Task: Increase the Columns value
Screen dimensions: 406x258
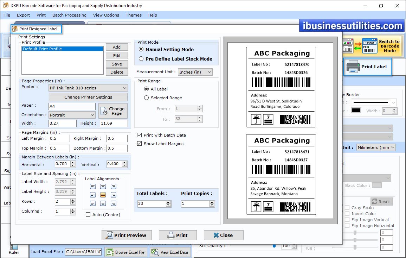Action: (73, 210)
